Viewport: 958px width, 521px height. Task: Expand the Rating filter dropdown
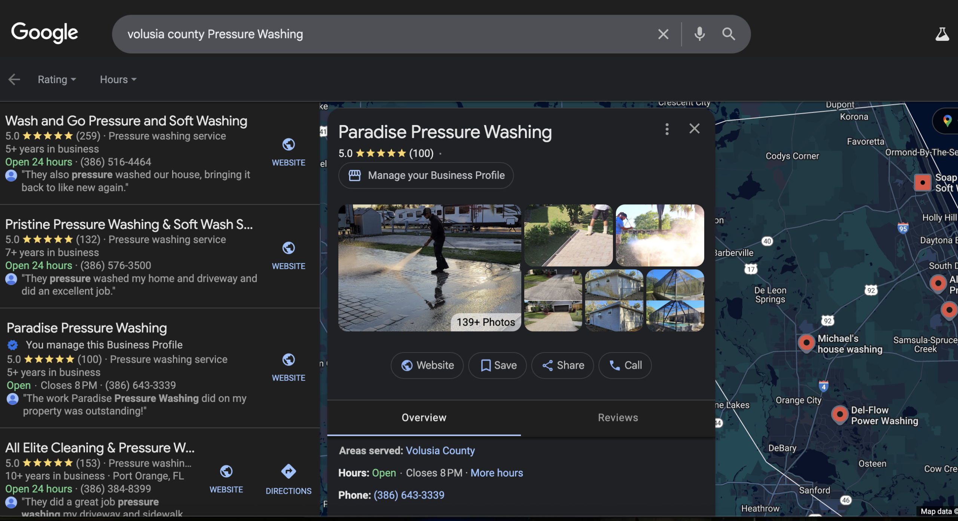tap(57, 79)
